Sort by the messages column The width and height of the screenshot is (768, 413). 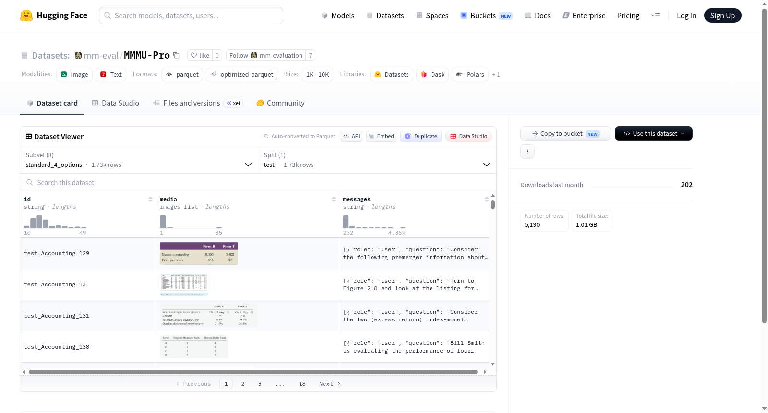pos(486,199)
